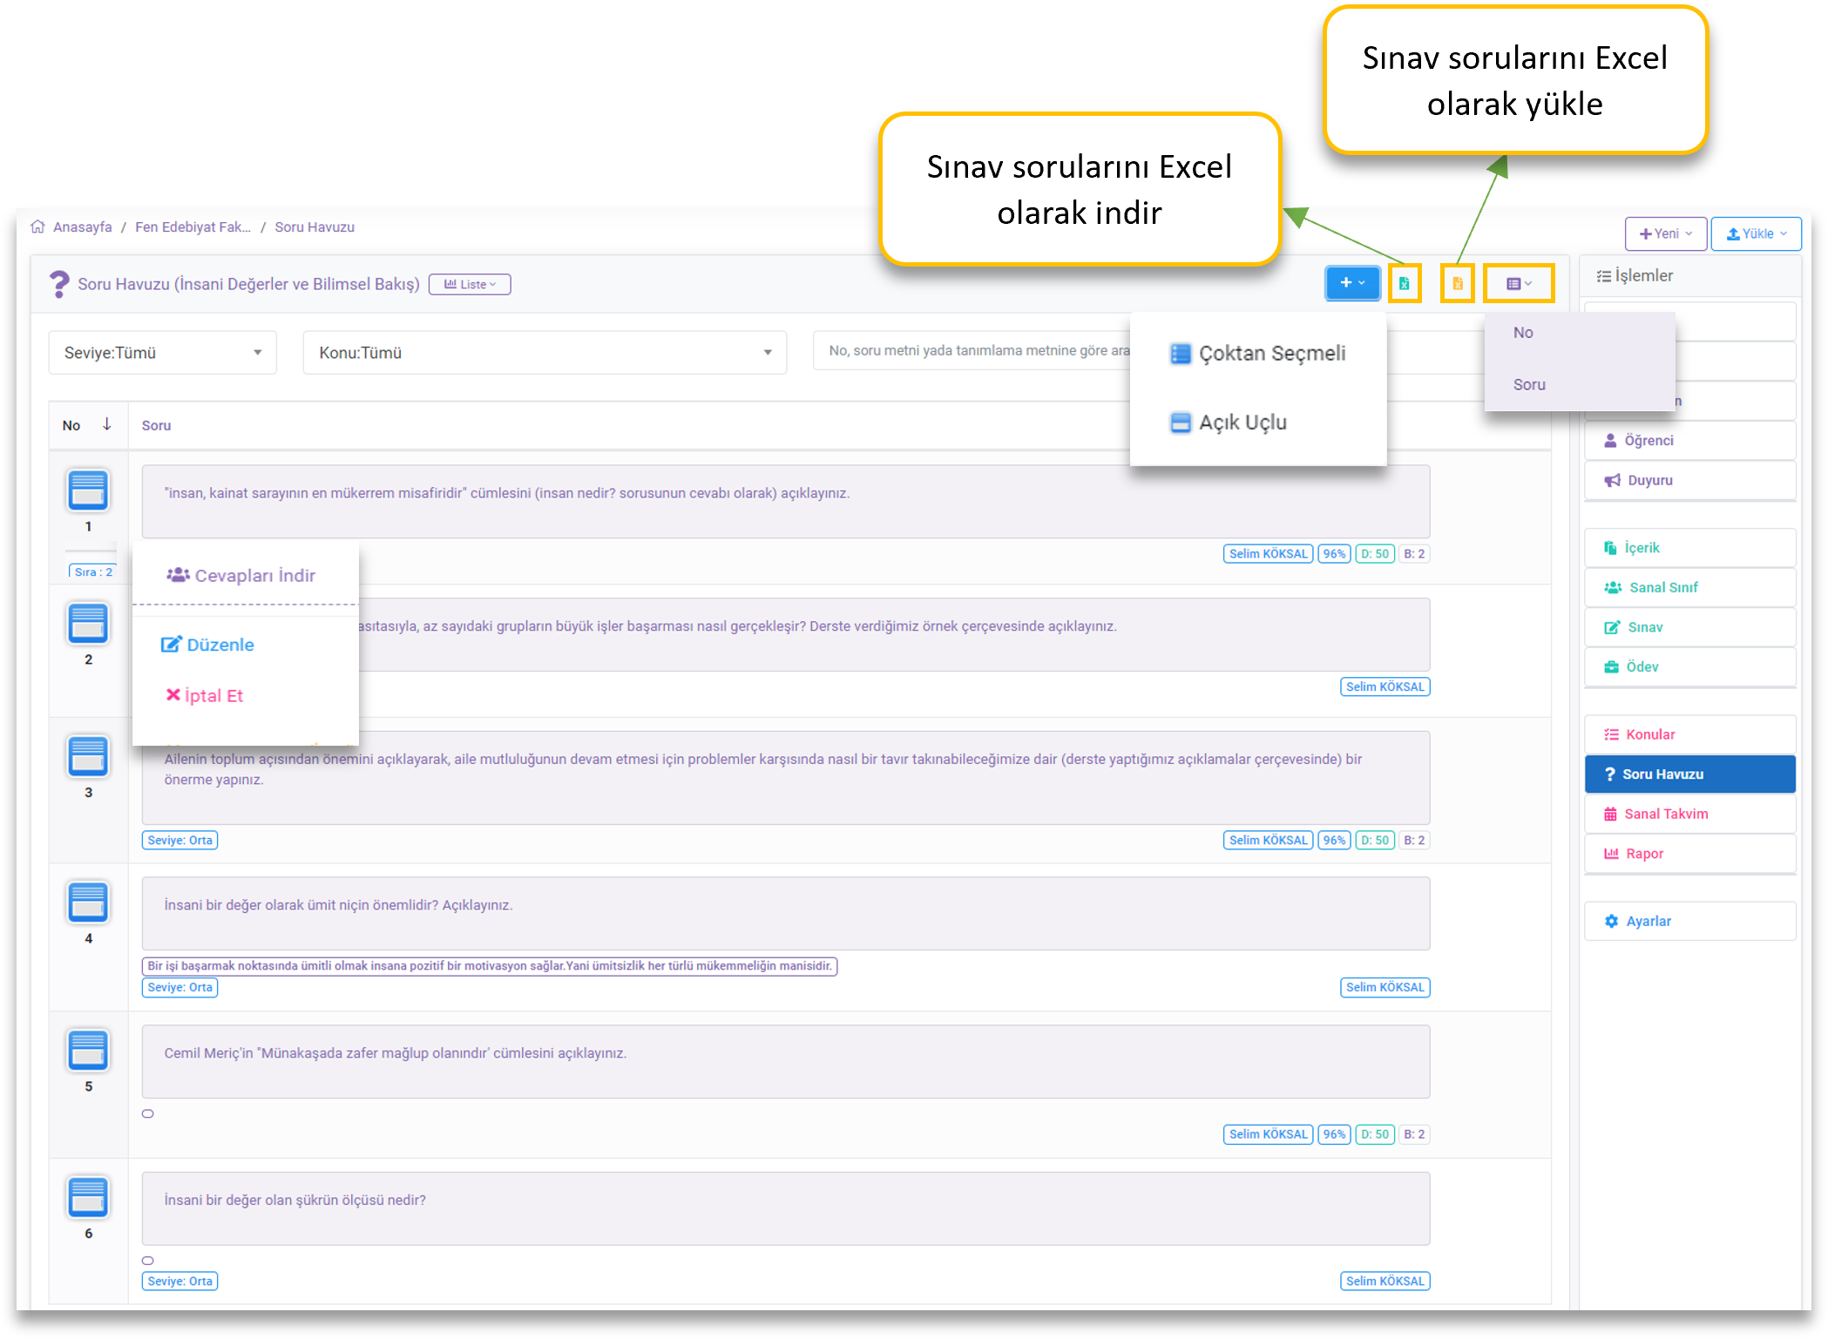Choose Düzenle in context menu

[x=220, y=645]
